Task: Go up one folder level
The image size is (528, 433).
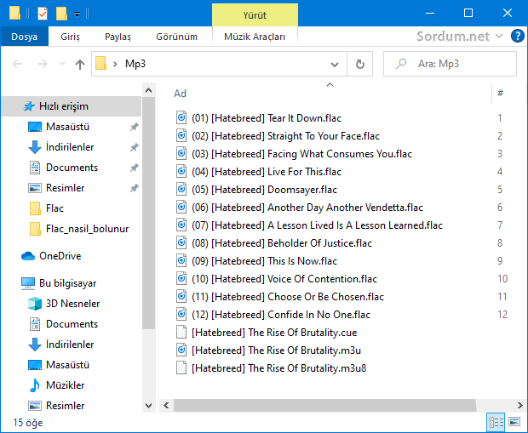Action: pyautogui.click(x=80, y=64)
